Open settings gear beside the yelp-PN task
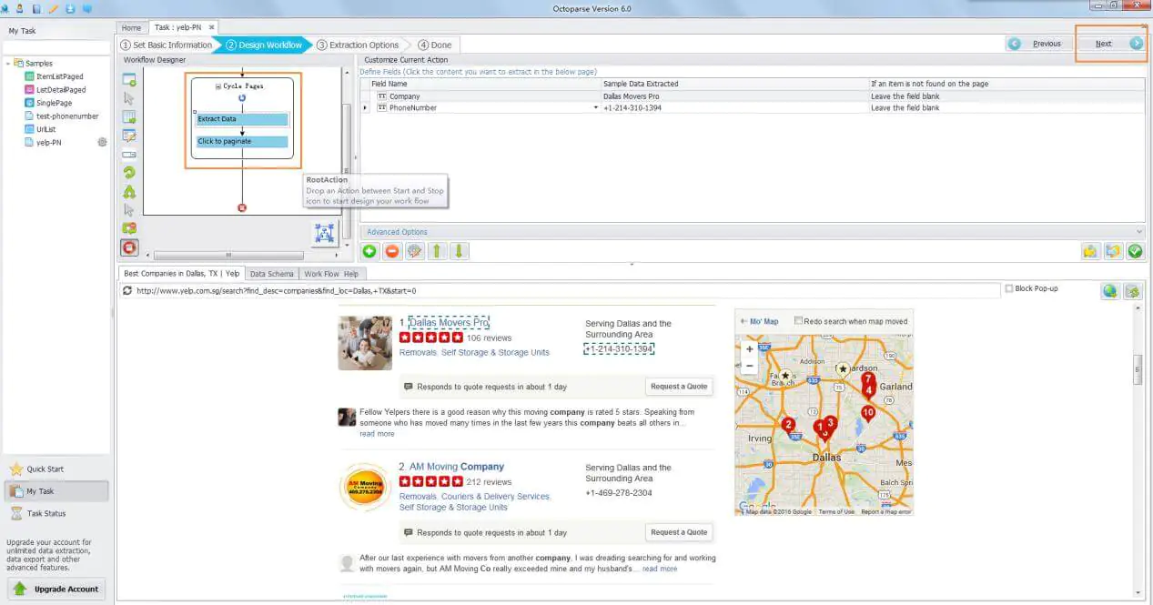The image size is (1153, 605). point(102,143)
